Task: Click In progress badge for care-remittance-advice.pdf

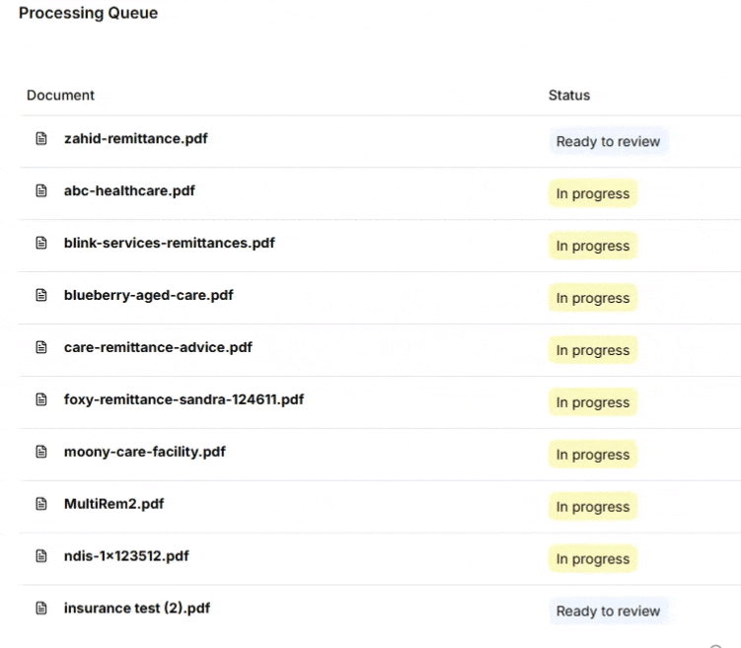Action: coord(593,350)
